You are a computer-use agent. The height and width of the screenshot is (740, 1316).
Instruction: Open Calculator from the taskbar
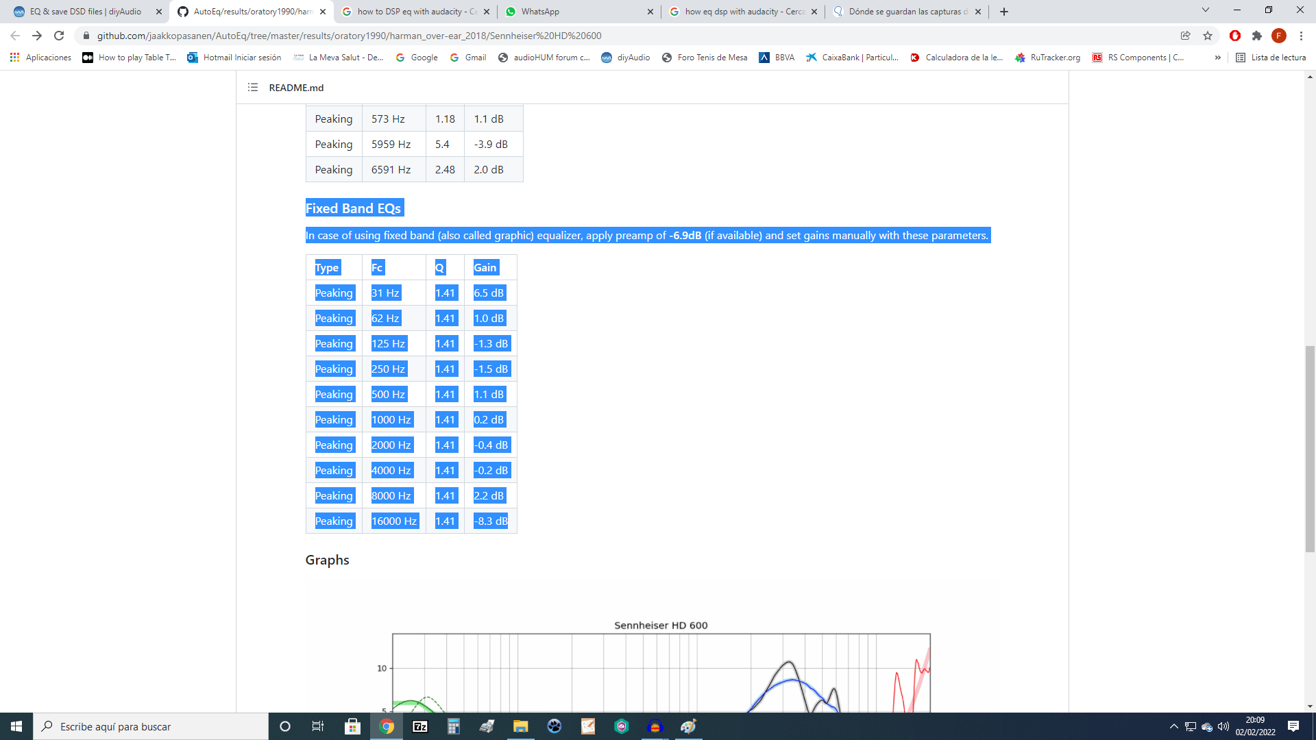(454, 726)
